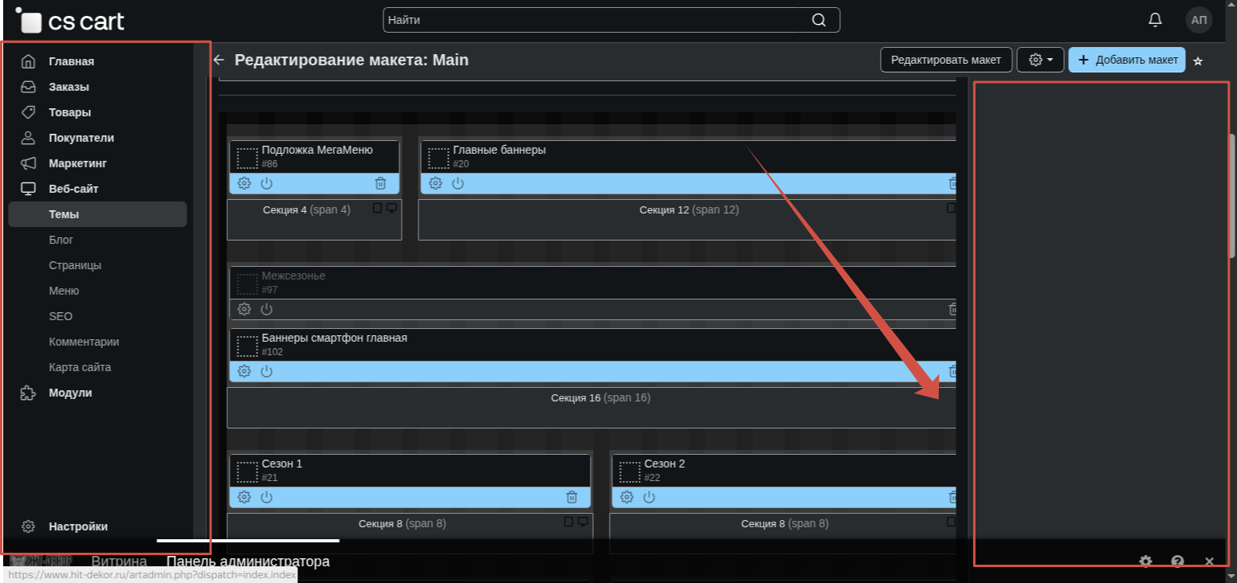Open the Заказы menu item

click(69, 87)
